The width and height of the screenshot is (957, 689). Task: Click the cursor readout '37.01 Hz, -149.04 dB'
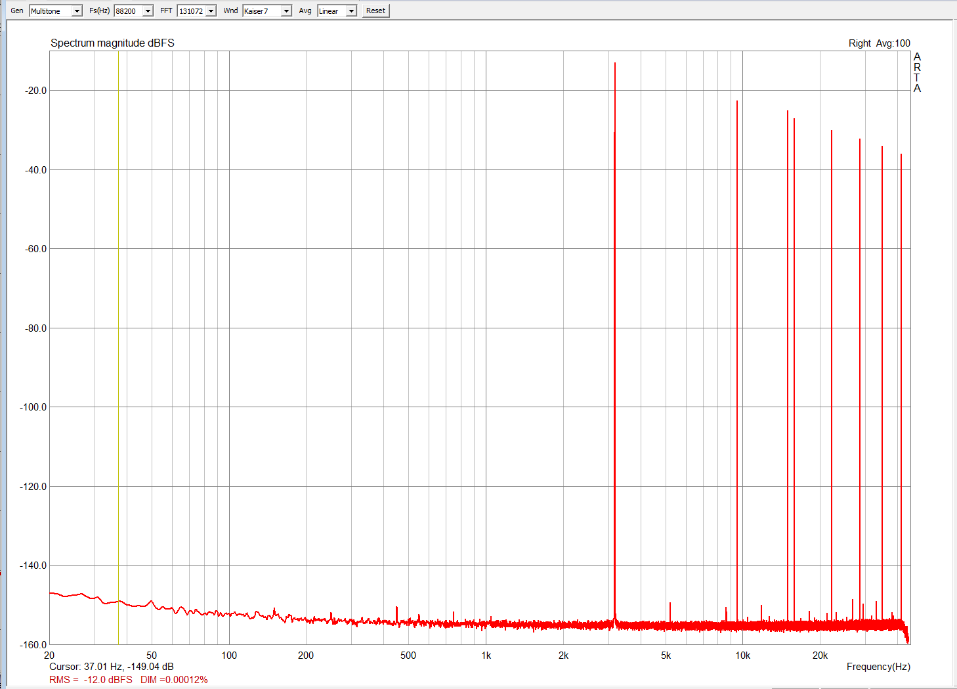coord(129,666)
